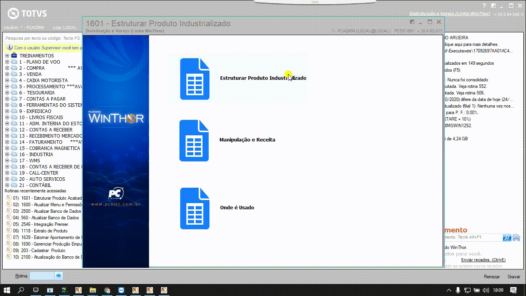Image resolution: width=526 pixels, height=296 pixels.
Task: Click the Reiniciar button
Action: tap(492, 277)
